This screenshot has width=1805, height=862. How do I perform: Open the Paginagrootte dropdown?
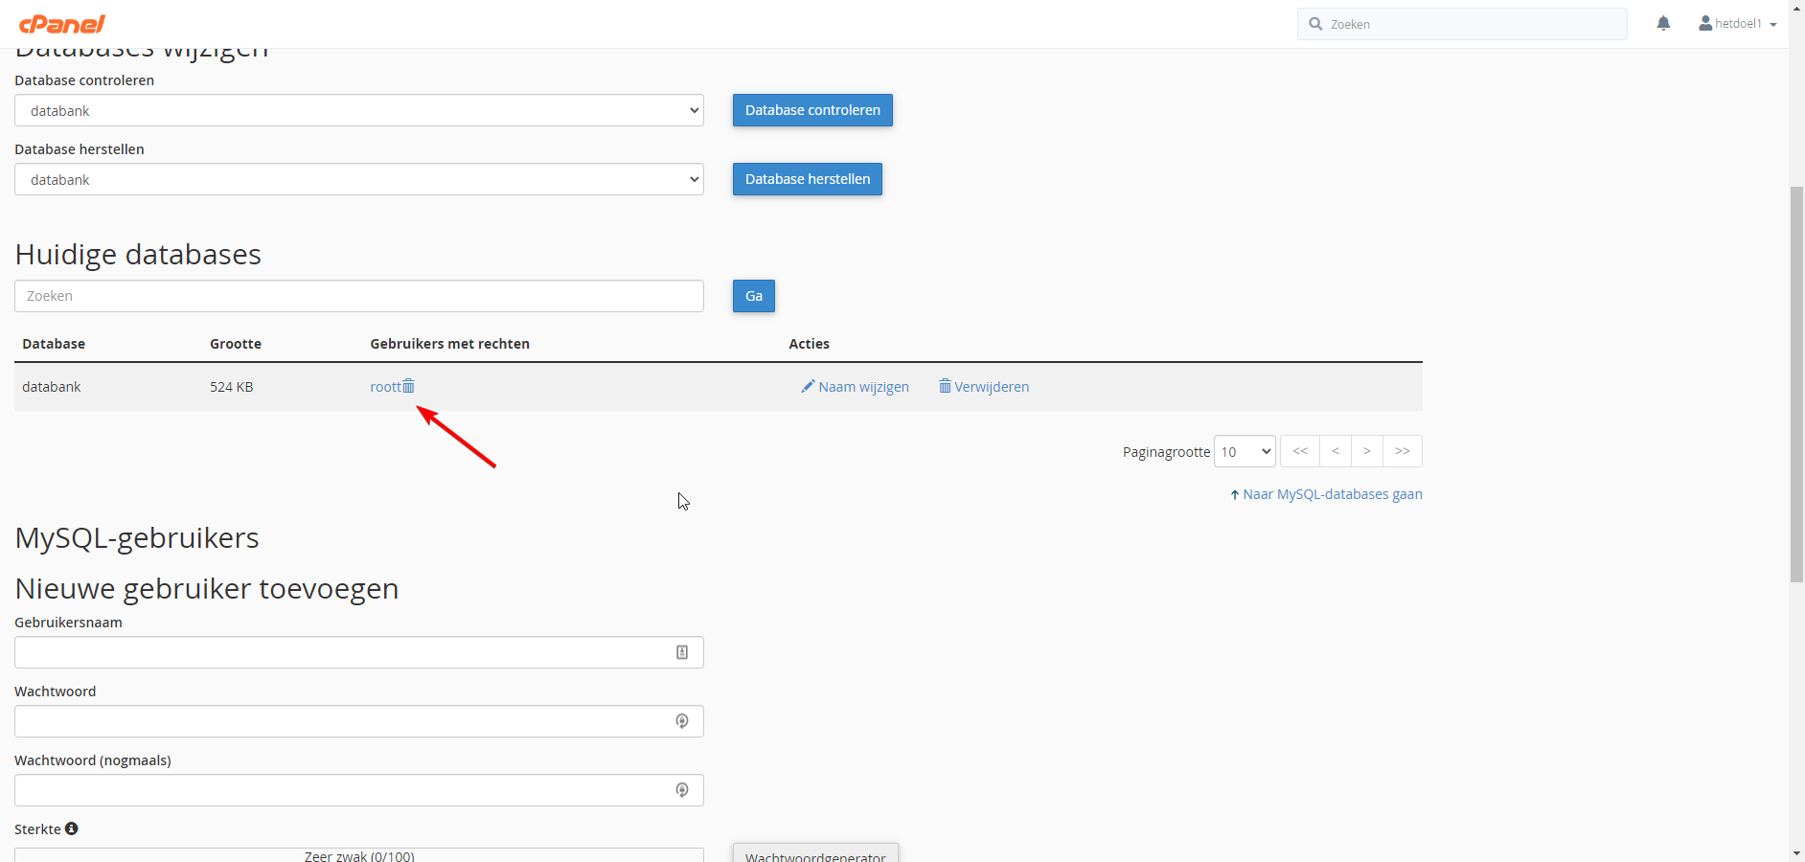click(x=1245, y=451)
